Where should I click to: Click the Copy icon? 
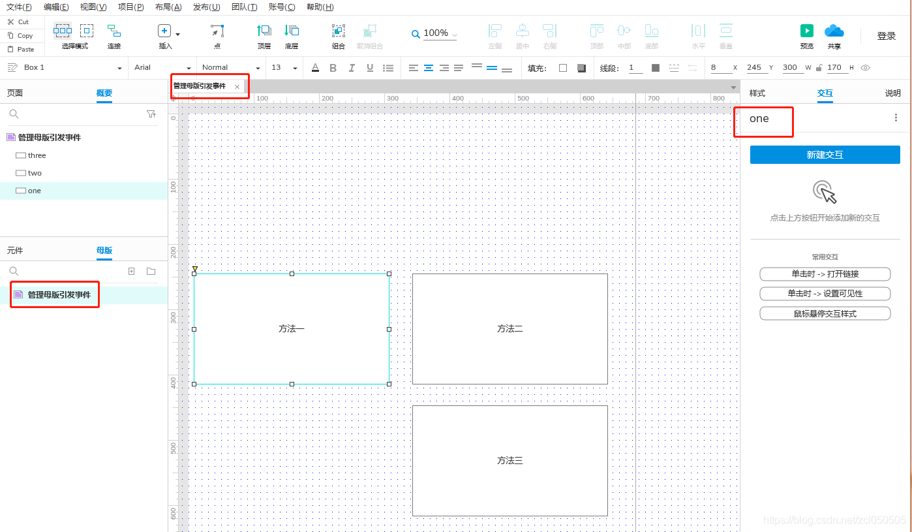10,35
